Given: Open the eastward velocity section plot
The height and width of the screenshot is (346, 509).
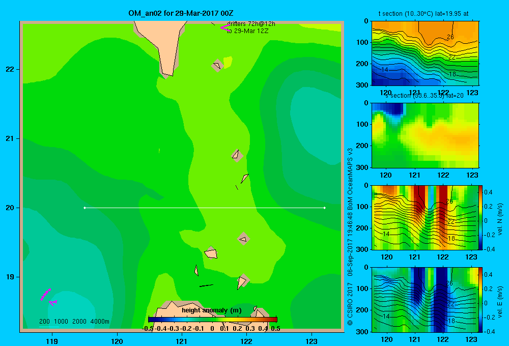Looking at the screenshot, I should pyautogui.click(x=425, y=299).
